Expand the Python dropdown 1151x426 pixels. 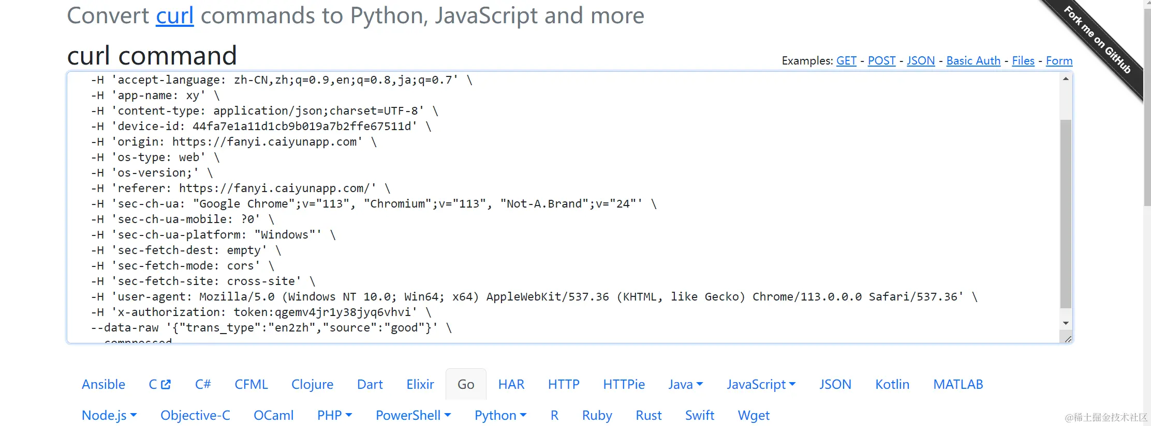[x=500, y=416]
